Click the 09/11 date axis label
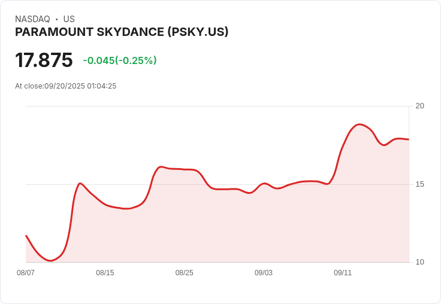This screenshot has width=441, height=304. click(x=343, y=273)
